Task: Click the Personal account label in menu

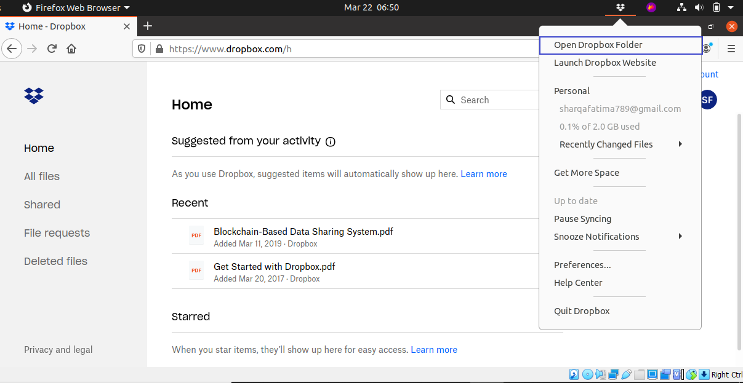Action: point(572,91)
